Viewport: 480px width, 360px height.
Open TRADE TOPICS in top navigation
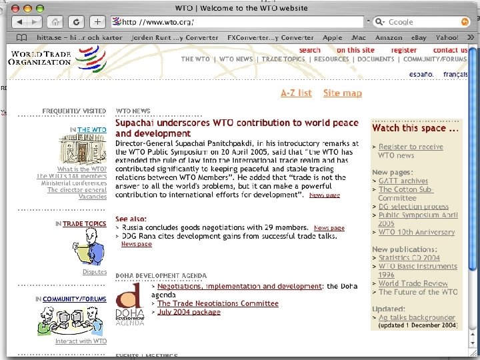click(x=283, y=59)
